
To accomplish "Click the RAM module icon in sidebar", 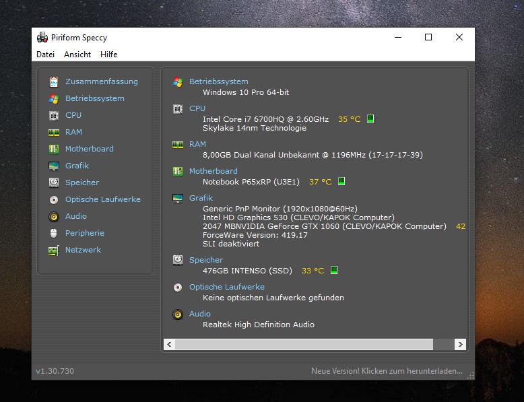I will [53, 133].
